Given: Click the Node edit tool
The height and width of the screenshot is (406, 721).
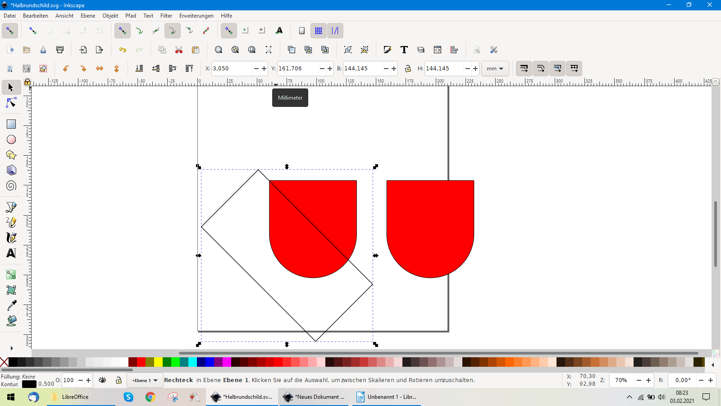Looking at the screenshot, I should [x=11, y=103].
